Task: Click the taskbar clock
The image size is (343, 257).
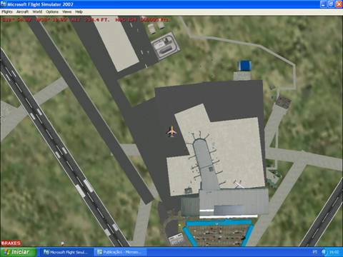Action: [334, 252]
